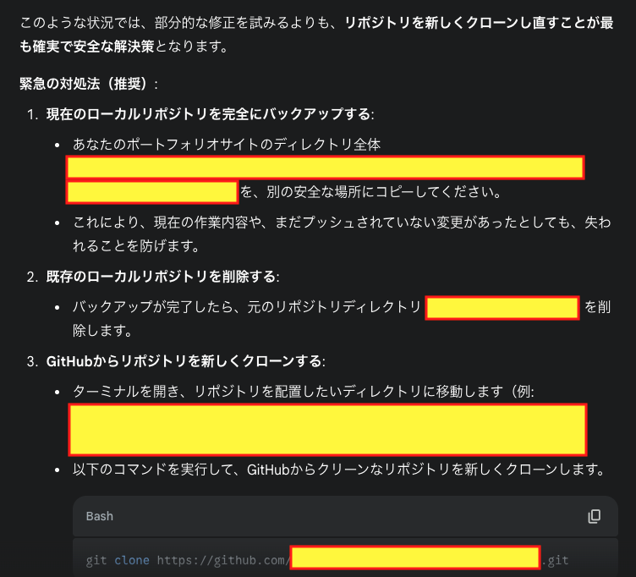The width and height of the screenshot is (636, 577).
Task: Click step 1 heading about バックアップする
Action: point(210,114)
